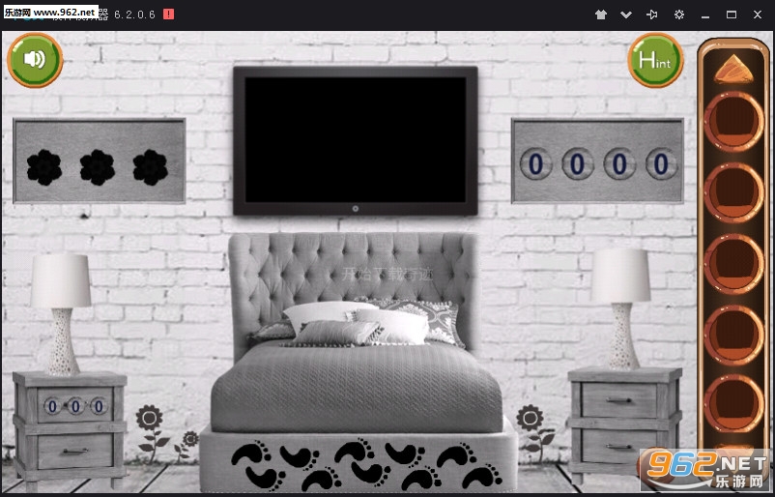Open the emulator settings gear icon
Viewport: 775px width, 497px height.
[679, 15]
